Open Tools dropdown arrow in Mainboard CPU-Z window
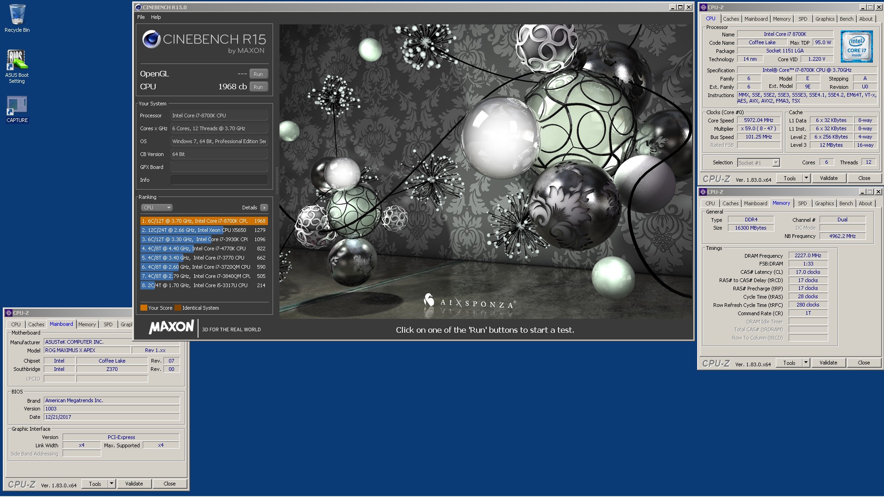This screenshot has width=884, height=497. [x=111, y=484]
